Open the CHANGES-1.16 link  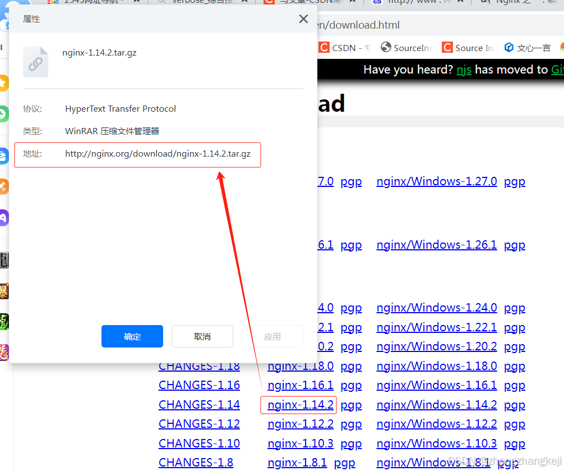click(x=199, y=385)
